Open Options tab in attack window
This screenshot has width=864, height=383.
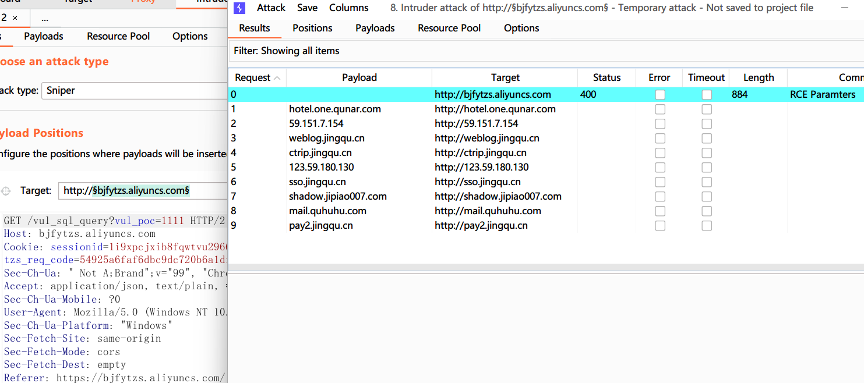pyautogui.click(x=521, y=28)
